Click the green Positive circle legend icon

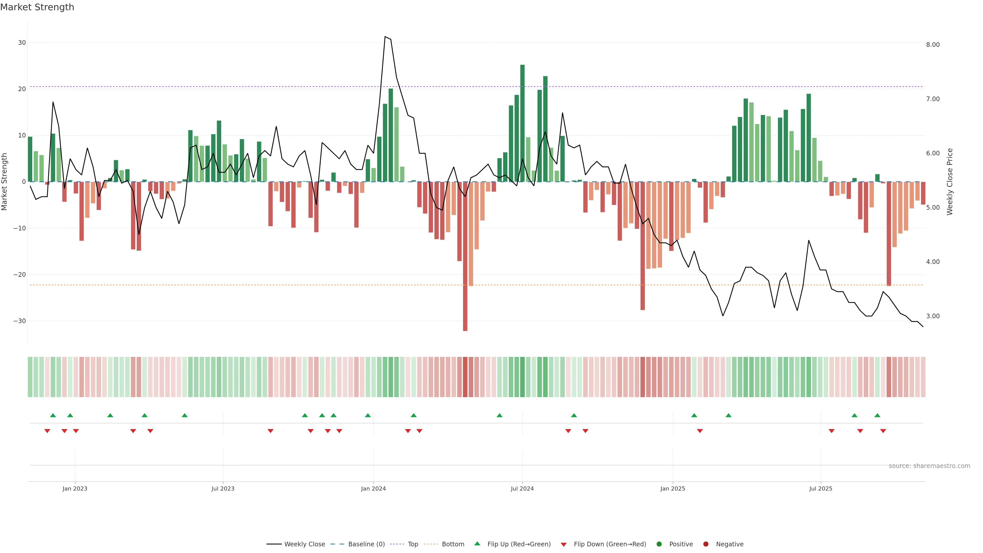(659, 544)
